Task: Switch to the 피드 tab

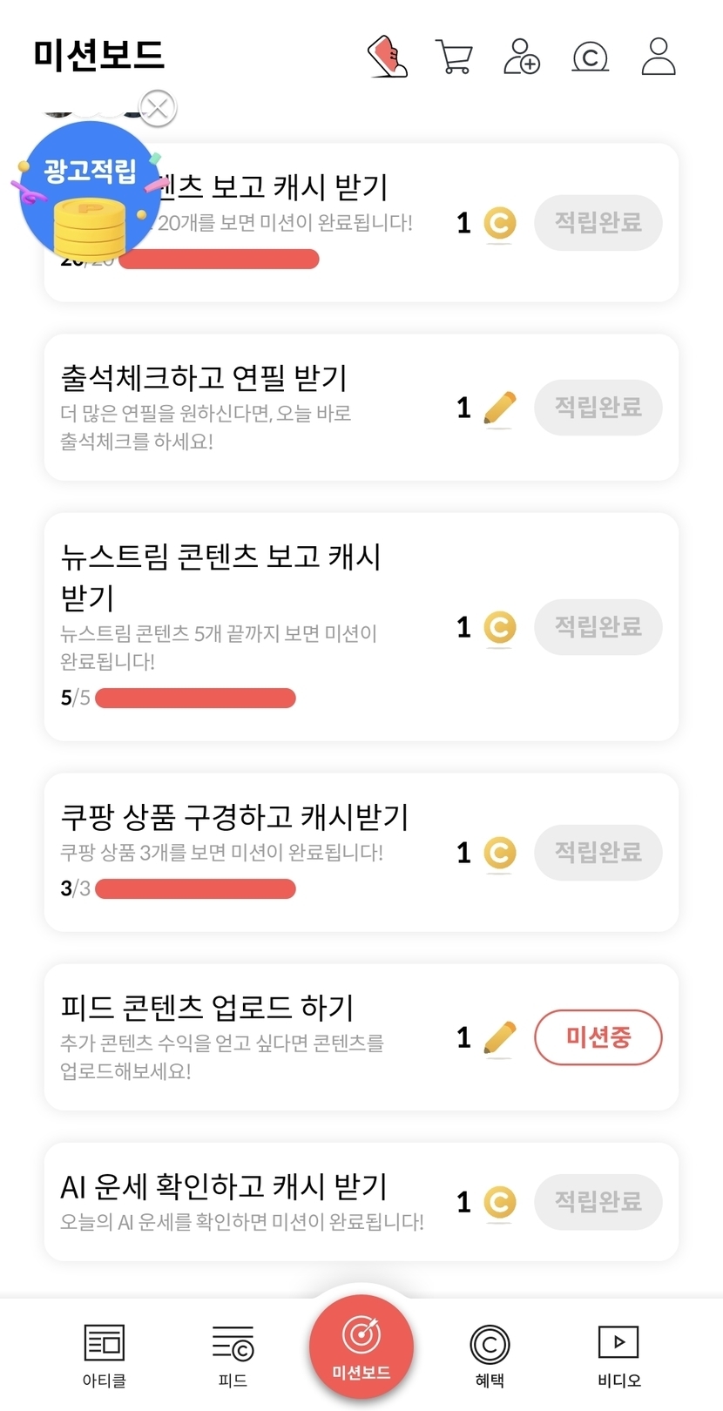Action: point(233,1354)
